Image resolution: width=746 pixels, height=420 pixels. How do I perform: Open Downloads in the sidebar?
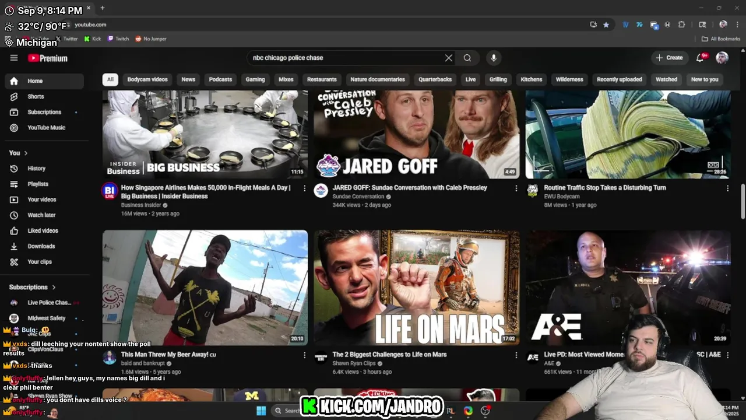[x=44, y=246]
